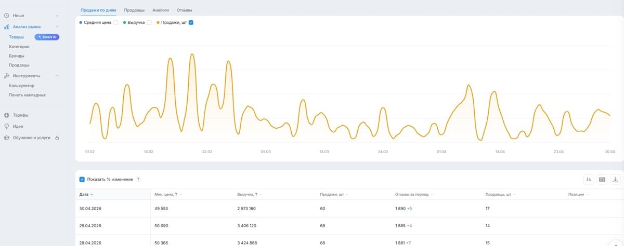Click the revenue value 2 973 180

click(x=246, y=208)
